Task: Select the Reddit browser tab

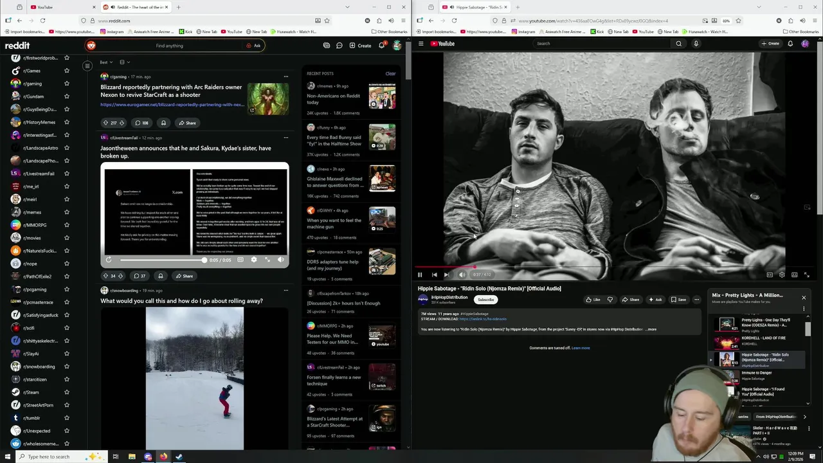Action: (136, 7)
